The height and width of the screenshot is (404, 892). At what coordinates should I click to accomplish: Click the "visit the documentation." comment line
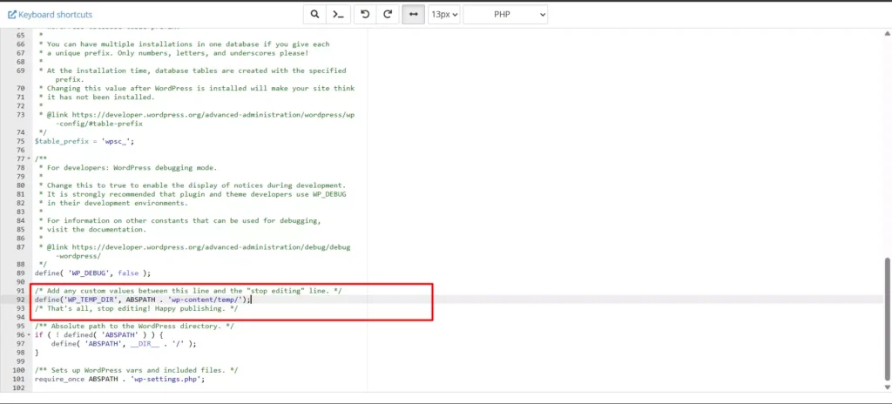coord(92,229)
